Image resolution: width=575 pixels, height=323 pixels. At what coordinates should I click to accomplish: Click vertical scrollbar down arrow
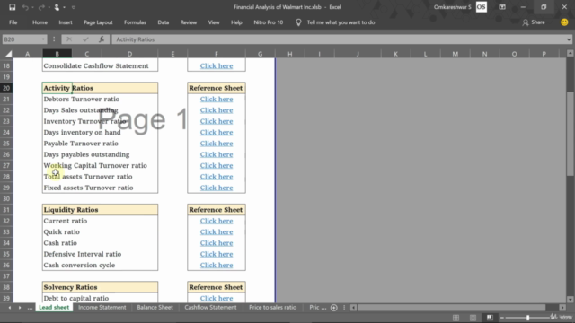coord(570,299)
